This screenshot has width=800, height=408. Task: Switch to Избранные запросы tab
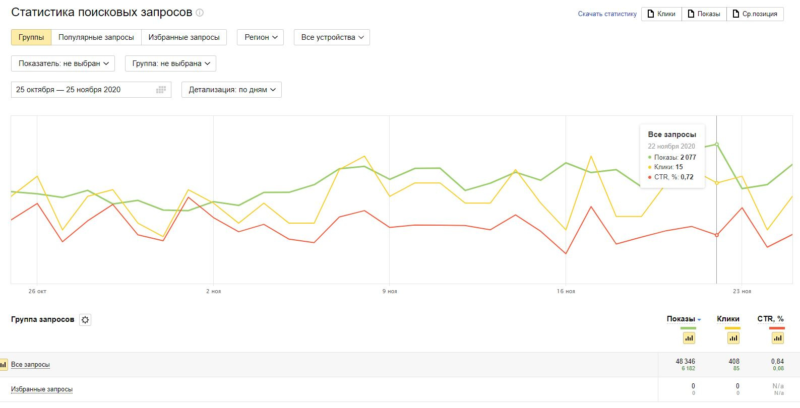[184, 37]
